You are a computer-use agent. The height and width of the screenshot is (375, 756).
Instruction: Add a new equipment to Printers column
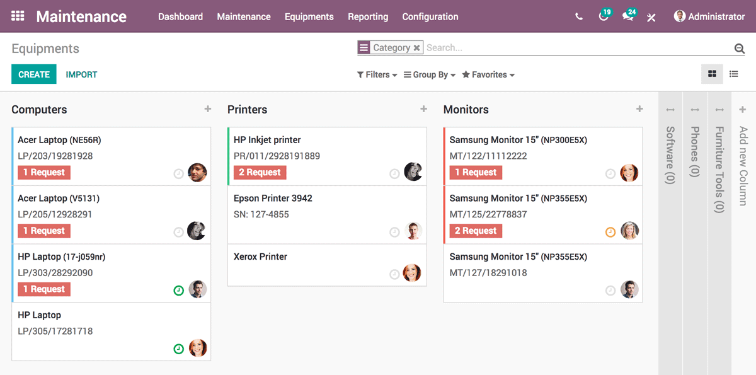point(423,108)
